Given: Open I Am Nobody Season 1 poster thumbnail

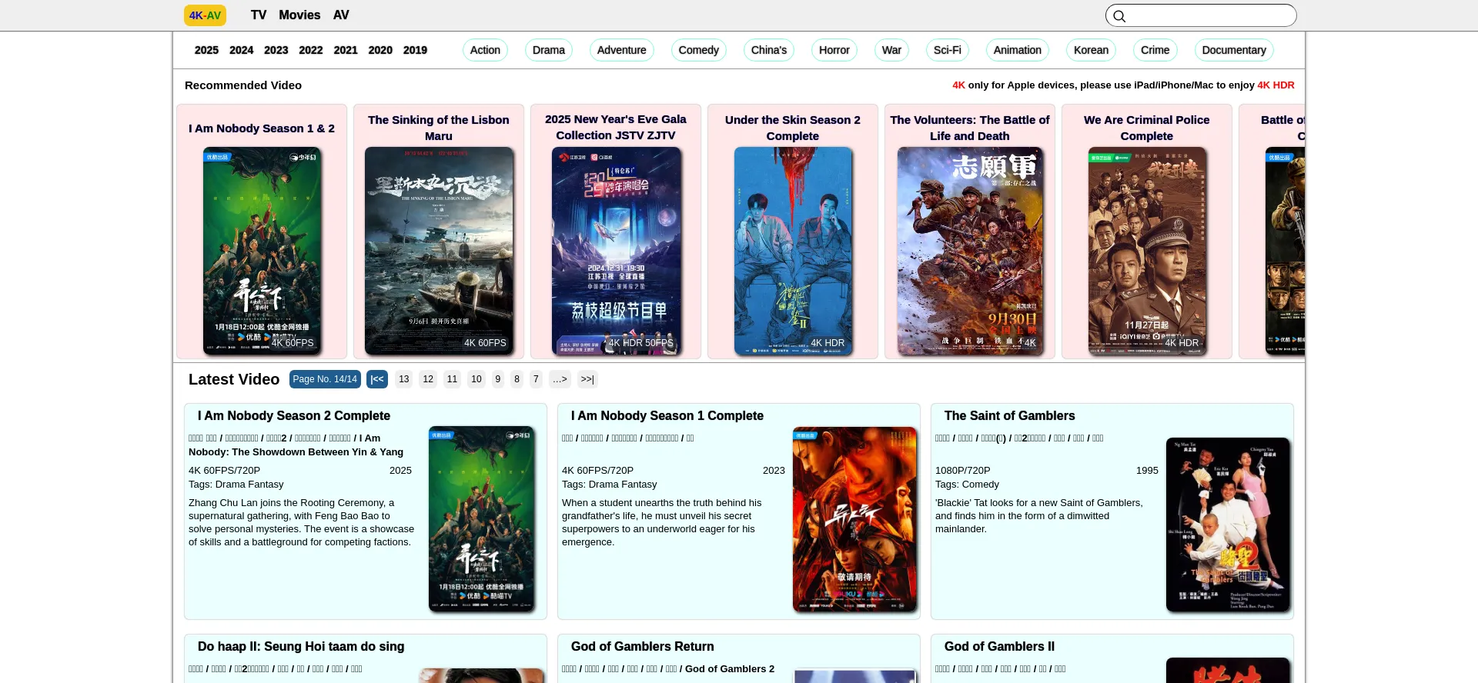Looking at the screenshot, I should point(854,519).
